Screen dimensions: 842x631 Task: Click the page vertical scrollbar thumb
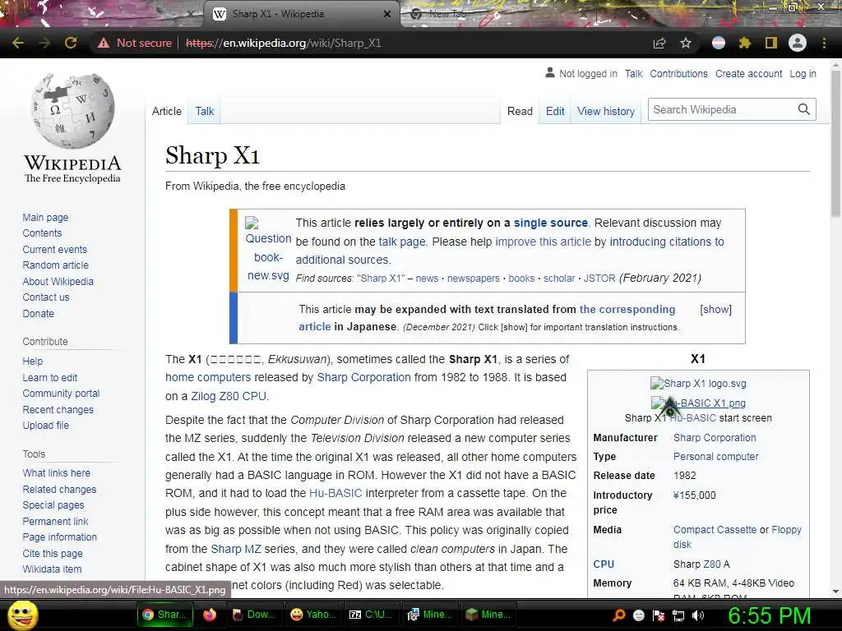pyautogui.click(x=835, y=142)
